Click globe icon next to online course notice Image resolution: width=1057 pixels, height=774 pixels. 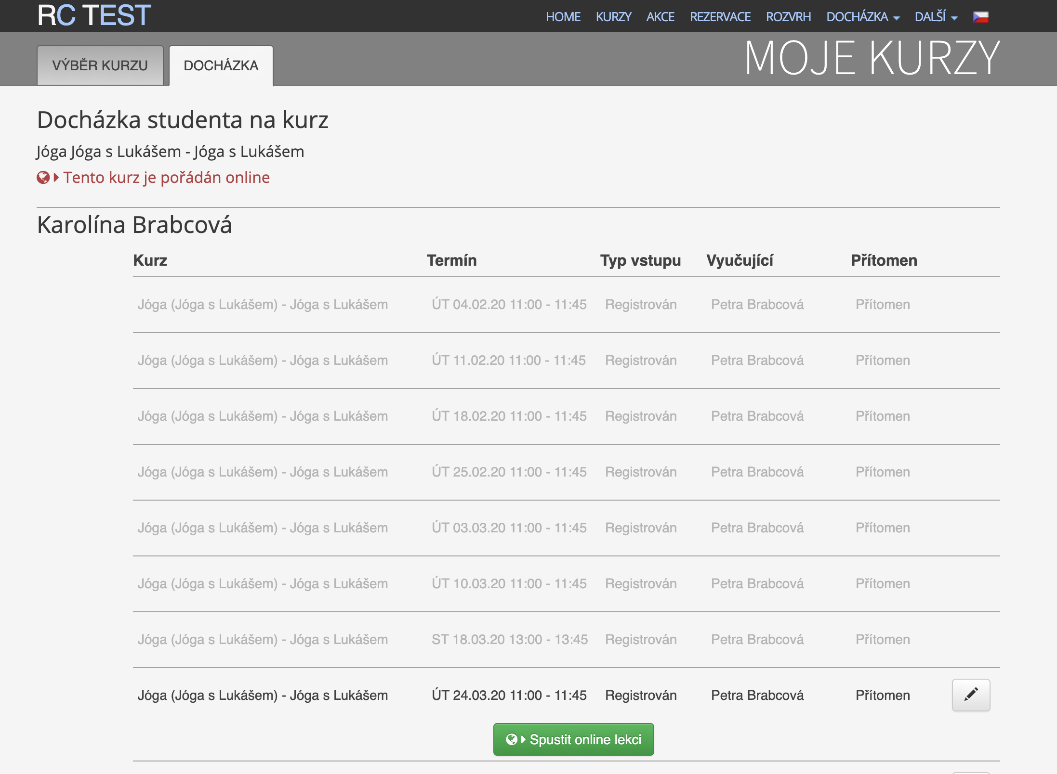pyautogui.click(x=43, y=178)
